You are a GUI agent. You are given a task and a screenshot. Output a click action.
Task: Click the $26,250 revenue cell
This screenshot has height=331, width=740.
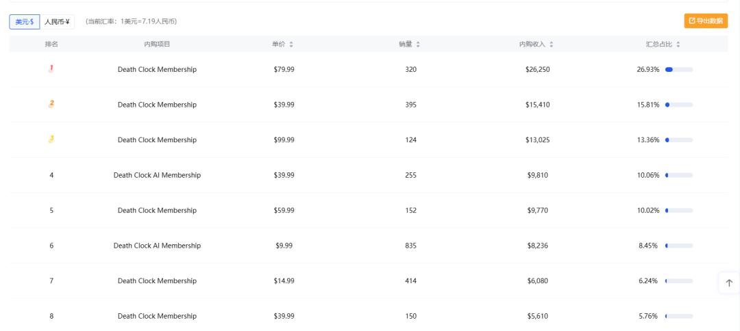[x=537, y=69]
